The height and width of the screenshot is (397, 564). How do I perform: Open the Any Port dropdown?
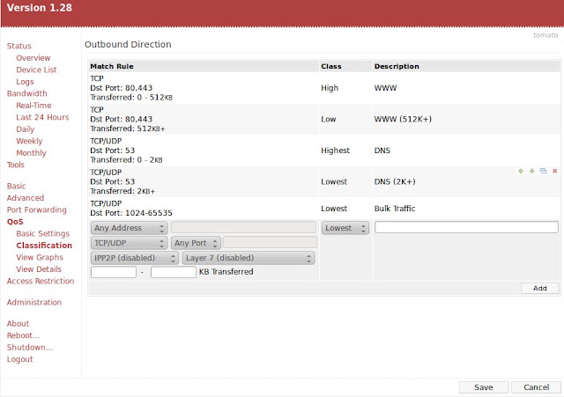pos(196,243)
